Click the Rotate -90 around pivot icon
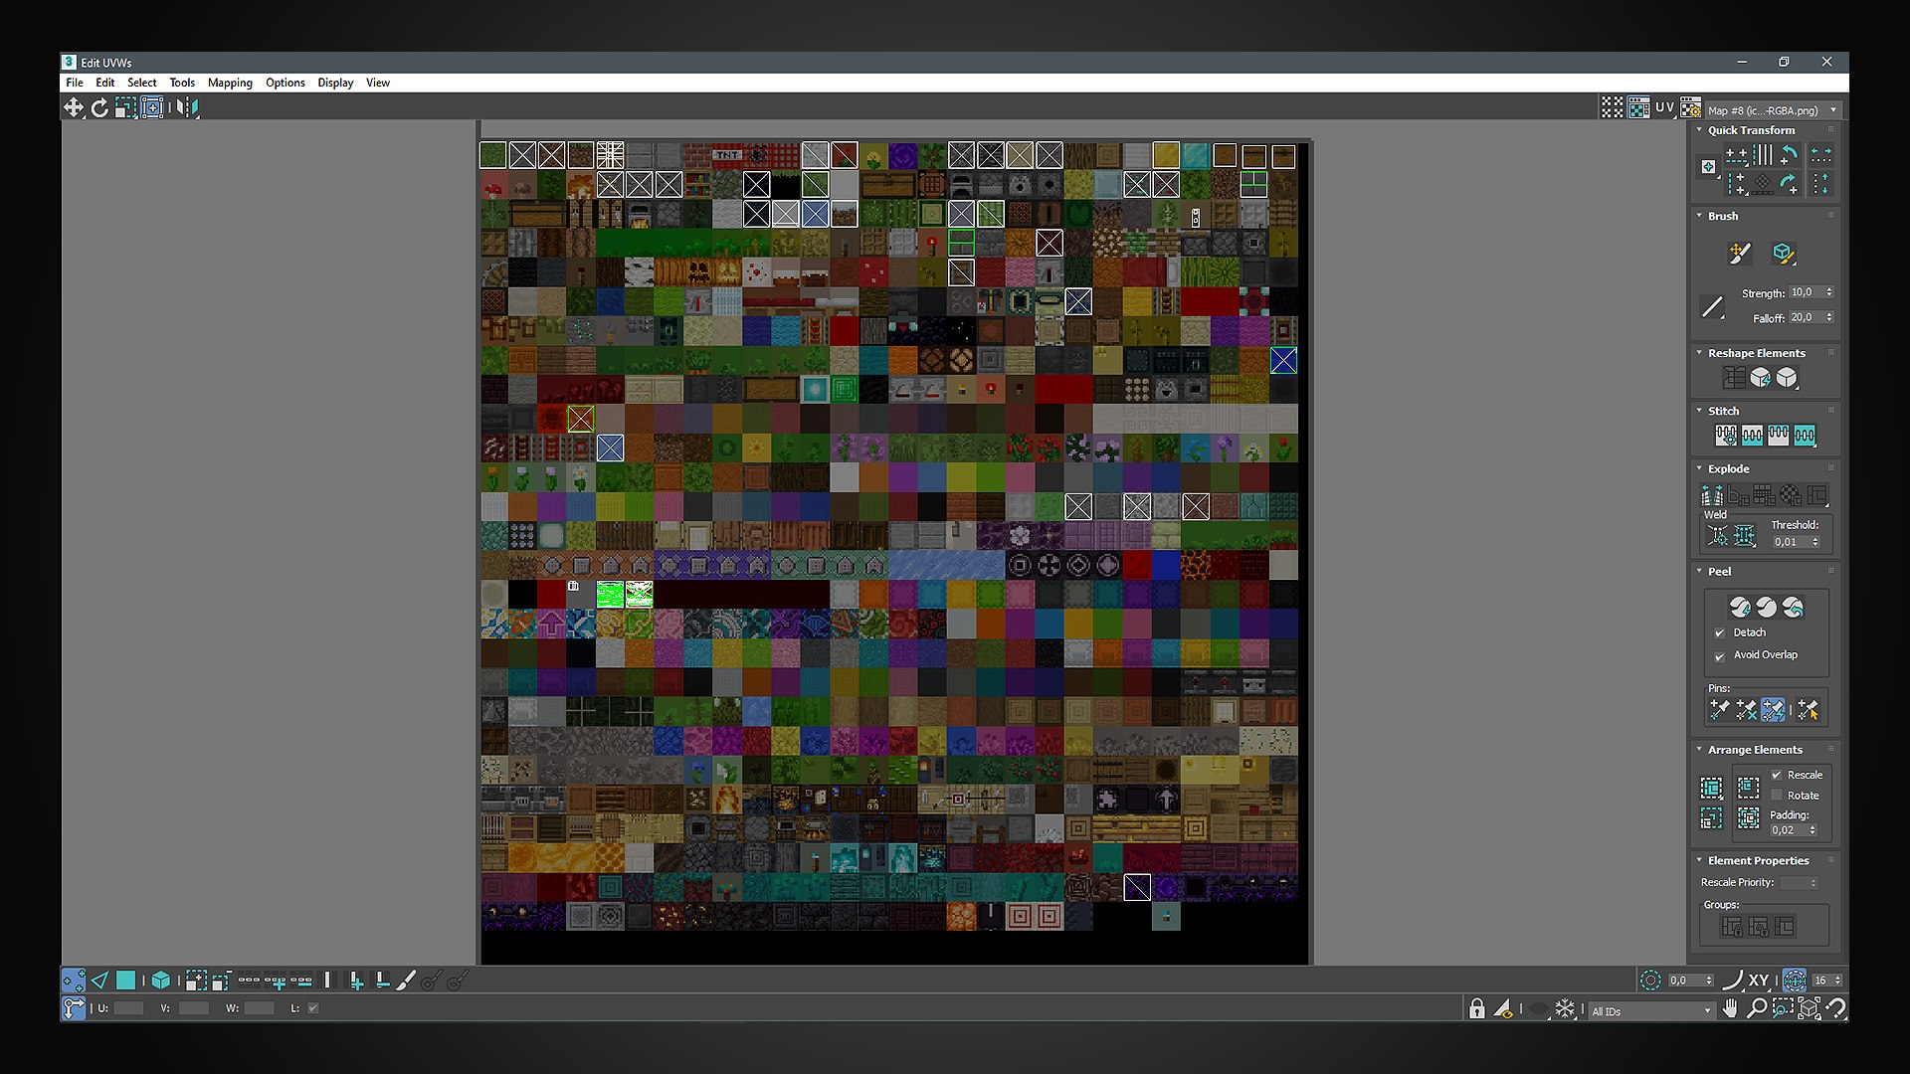1910x1074 pixels. point(1789,183)
